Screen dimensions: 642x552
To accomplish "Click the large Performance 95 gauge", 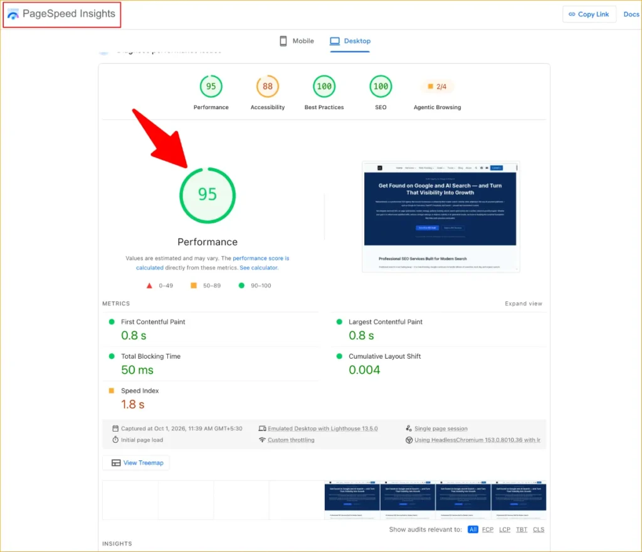I will [208, 195].
